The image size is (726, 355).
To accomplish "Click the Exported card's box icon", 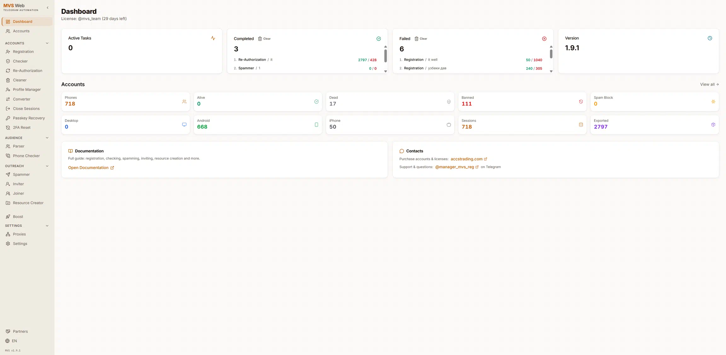I will coord(713,125).
